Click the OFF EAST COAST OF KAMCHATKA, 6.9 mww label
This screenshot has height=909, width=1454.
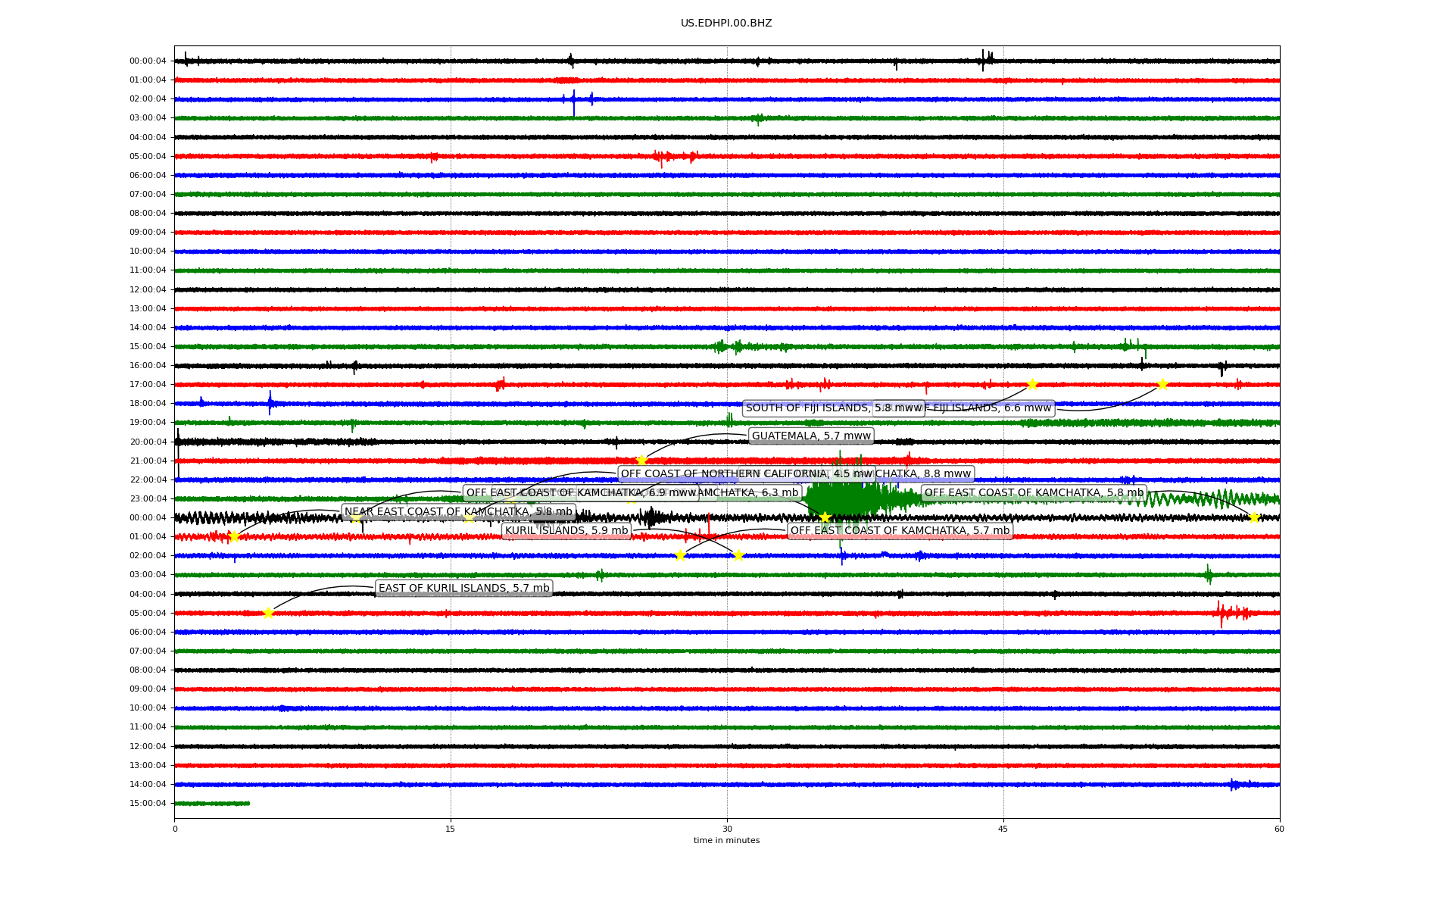[581, 493]
